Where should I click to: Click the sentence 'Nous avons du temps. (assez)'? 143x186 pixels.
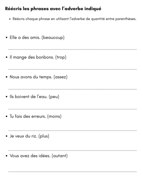tap(39, 77)
